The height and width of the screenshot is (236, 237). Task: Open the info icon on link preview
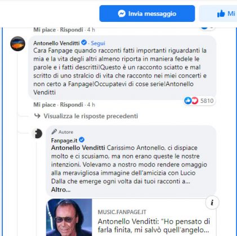coord(212,202)
